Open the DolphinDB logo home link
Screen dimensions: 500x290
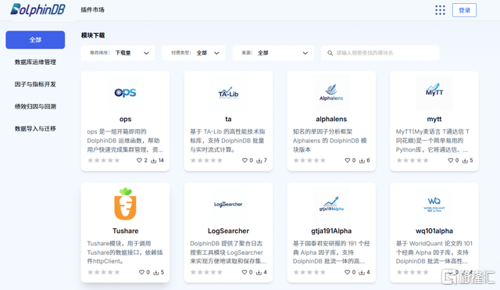(x=37, y=9)
